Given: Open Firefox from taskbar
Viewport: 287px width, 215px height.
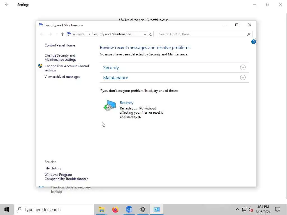Looking at the screenshot, I should tap(115, 209).
